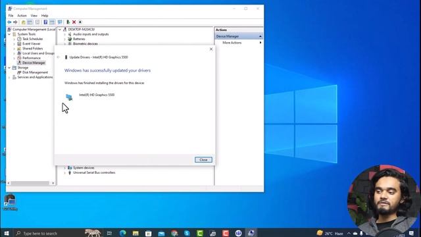Expand the Performance node
This screenshot has width=421, height=237.
click(14, 58)
